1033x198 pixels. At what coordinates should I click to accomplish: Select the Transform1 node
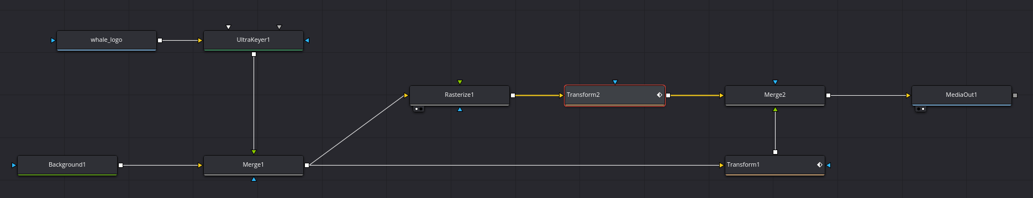[775, 165]
